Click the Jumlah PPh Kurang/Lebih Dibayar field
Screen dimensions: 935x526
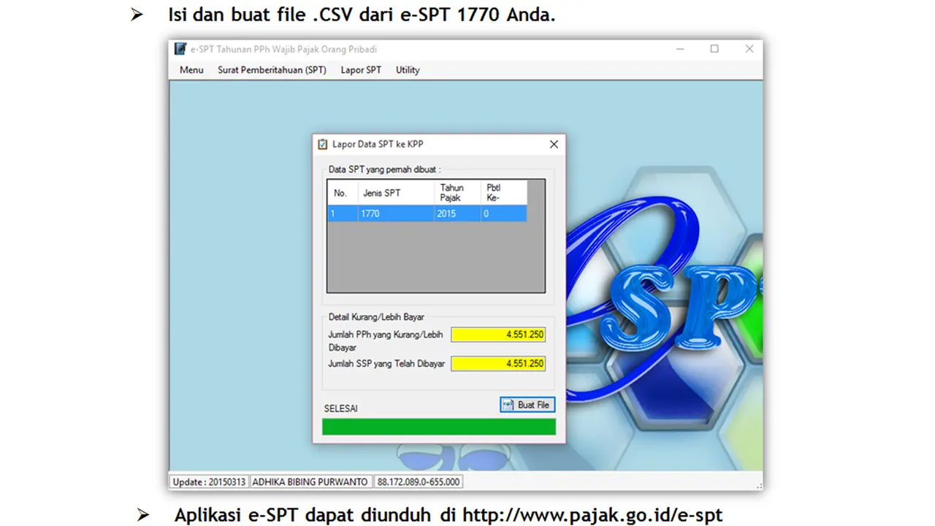(498, 335)
